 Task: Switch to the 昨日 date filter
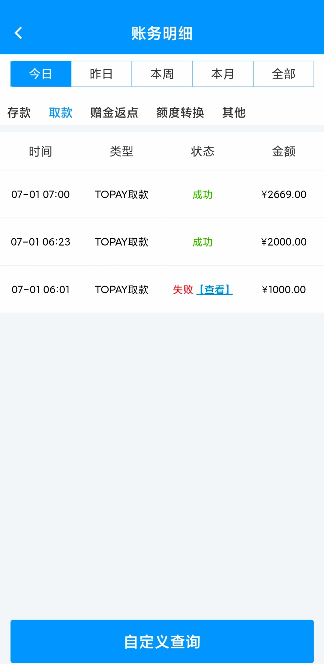(x=101, y=74)
